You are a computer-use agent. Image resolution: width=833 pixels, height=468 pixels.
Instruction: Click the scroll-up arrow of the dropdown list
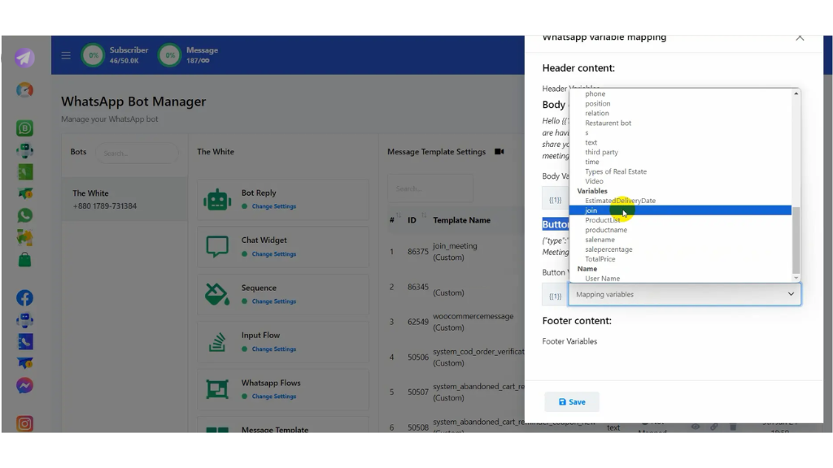pos(796,93)
